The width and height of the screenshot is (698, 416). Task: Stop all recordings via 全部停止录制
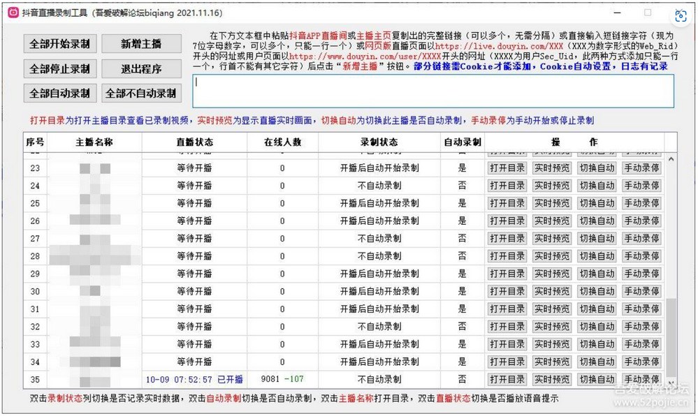click(x=59, y=68)
